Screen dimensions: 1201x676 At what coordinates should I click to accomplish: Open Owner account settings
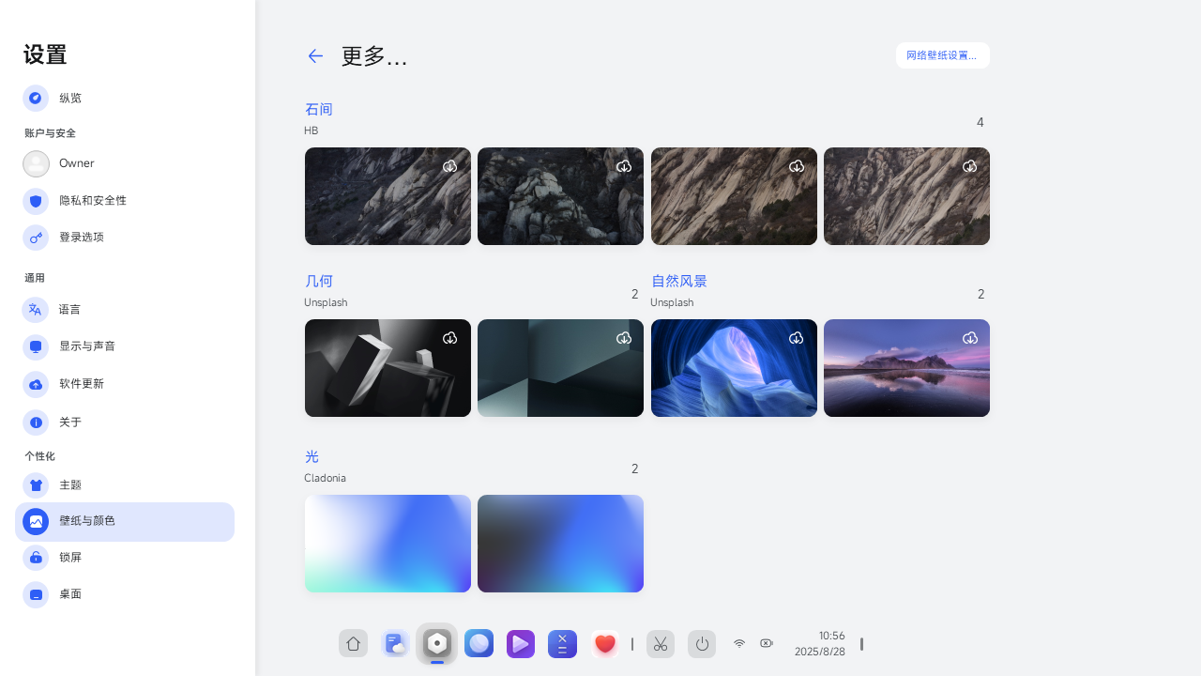(x=125, y=163)
